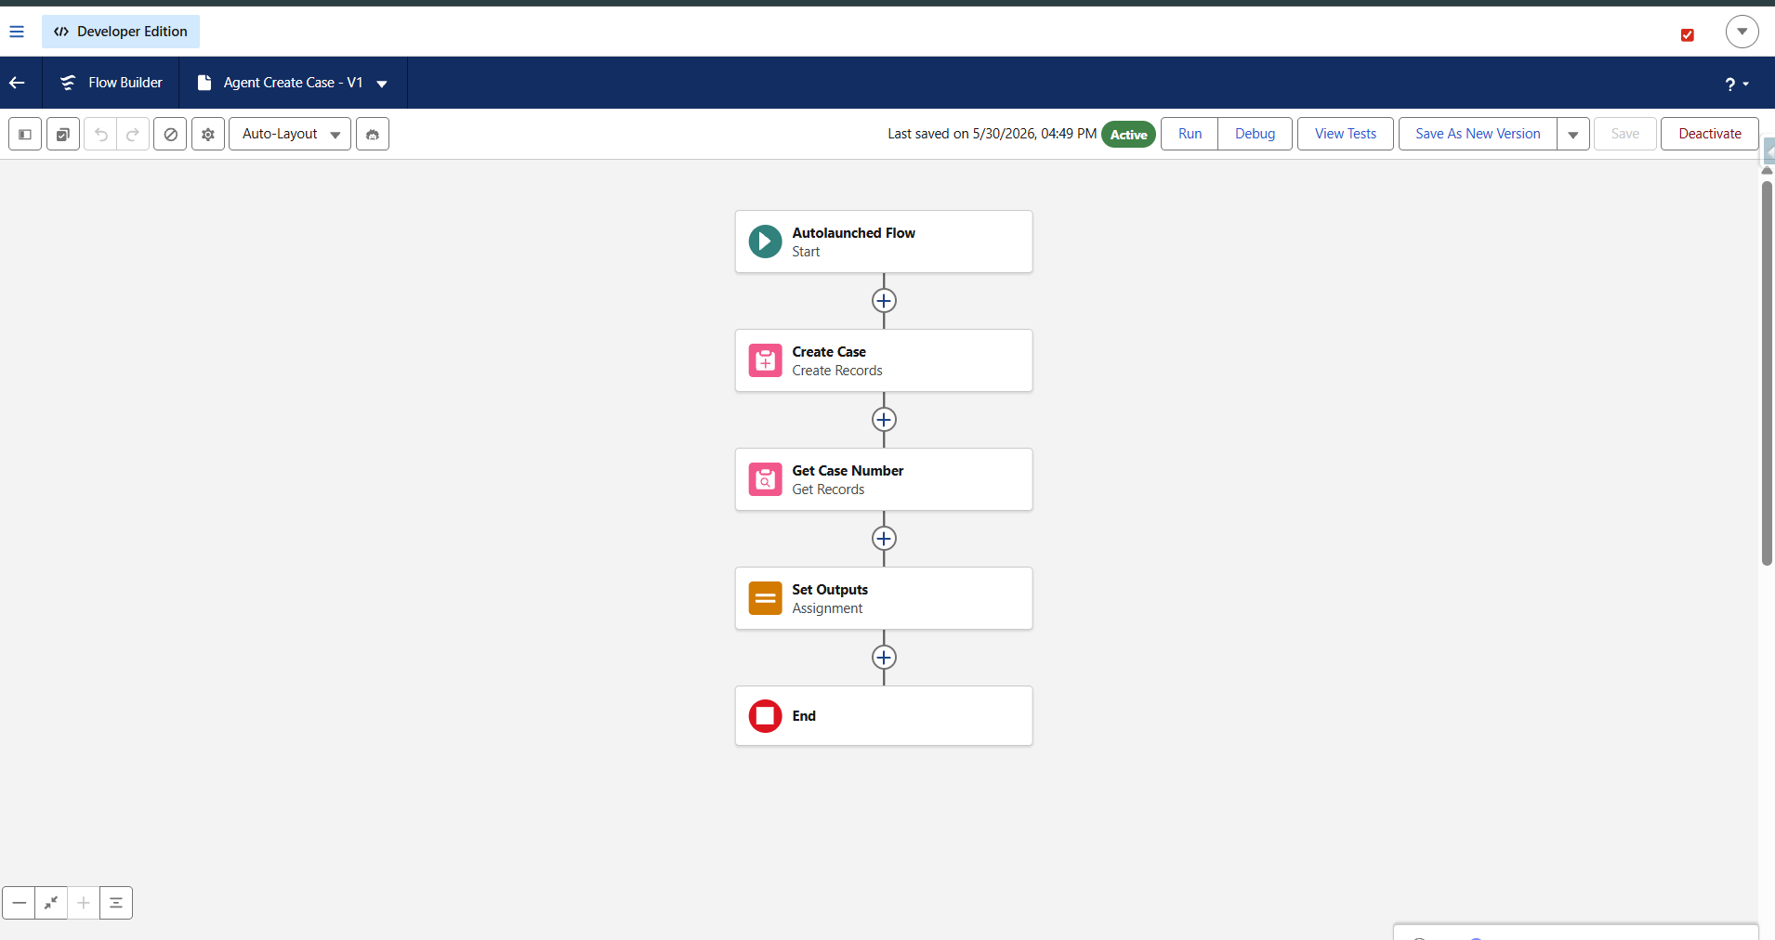
Task: Click the select elements toolbar icon
Action: (63, 134)
